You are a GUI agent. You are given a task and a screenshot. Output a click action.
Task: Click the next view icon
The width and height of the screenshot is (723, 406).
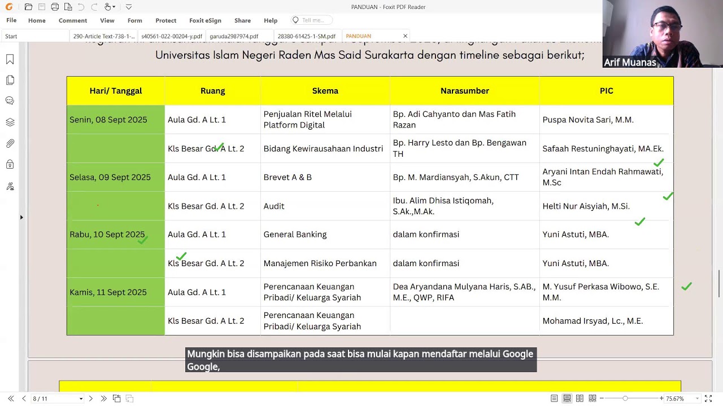(129, 399)
